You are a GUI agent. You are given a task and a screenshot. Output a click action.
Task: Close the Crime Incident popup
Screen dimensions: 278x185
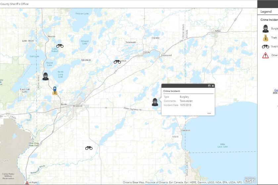point(213,86)
